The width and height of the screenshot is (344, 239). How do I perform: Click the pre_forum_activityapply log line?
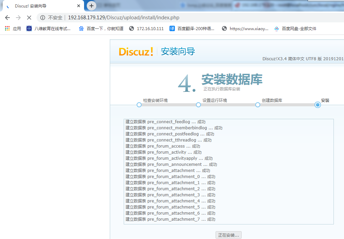coord(169,158)
